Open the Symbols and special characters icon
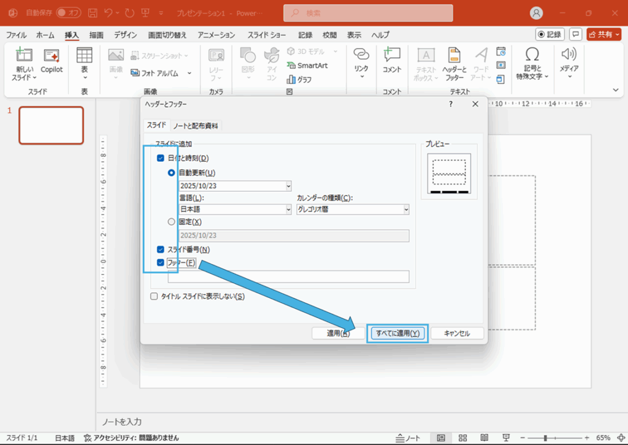The image size is (628, 445). [532, 55]
